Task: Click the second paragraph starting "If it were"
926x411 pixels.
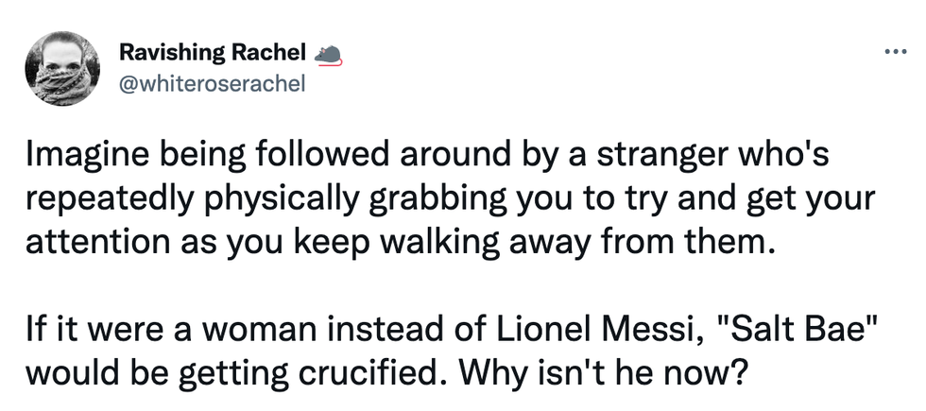Action: (x=452, y=352)
